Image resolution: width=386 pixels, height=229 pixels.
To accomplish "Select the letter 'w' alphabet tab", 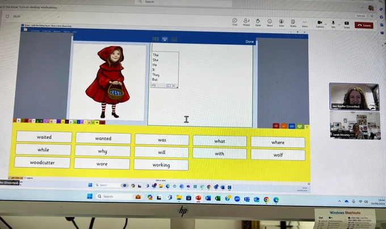I will (x=97, y=122).
